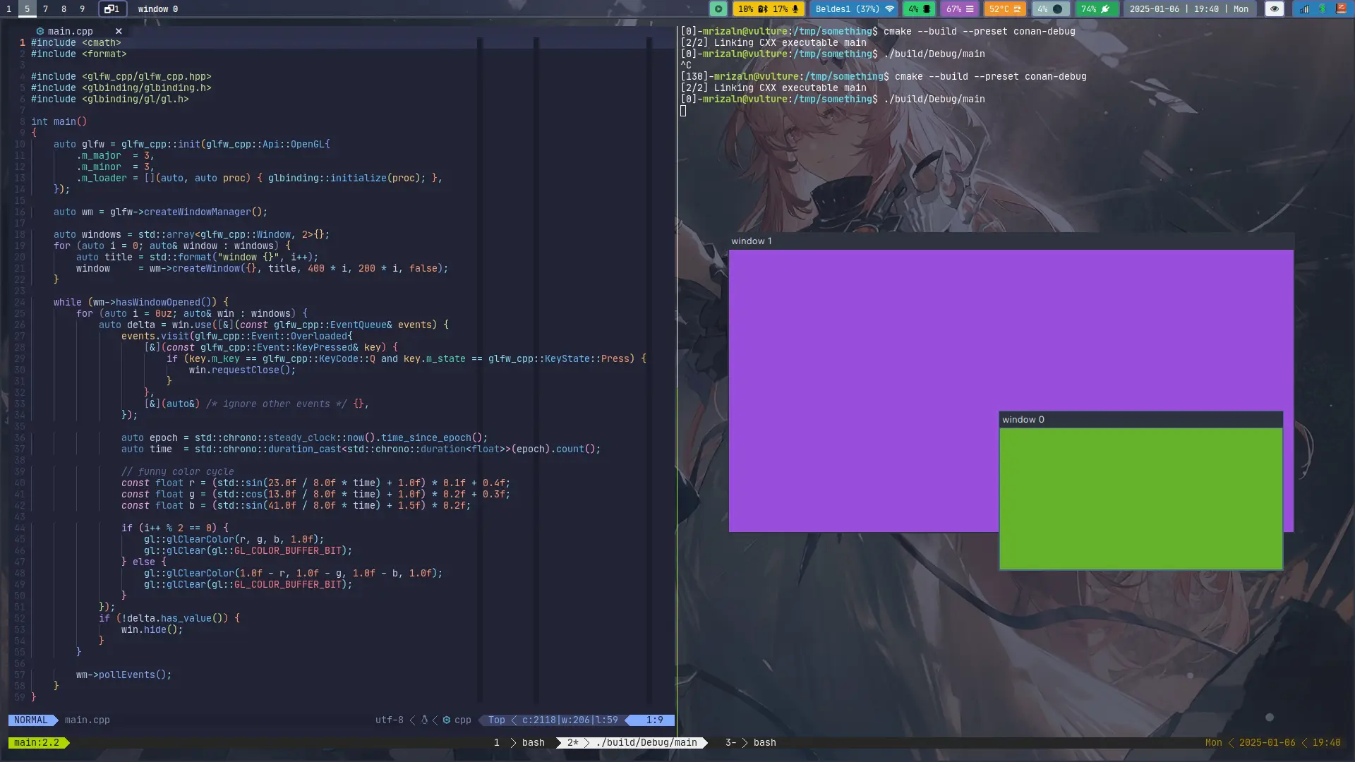Close the main.cpp buffer tab
This screenshot has width=1355, height=762.
pyautogui.click(x=119, y=31)
